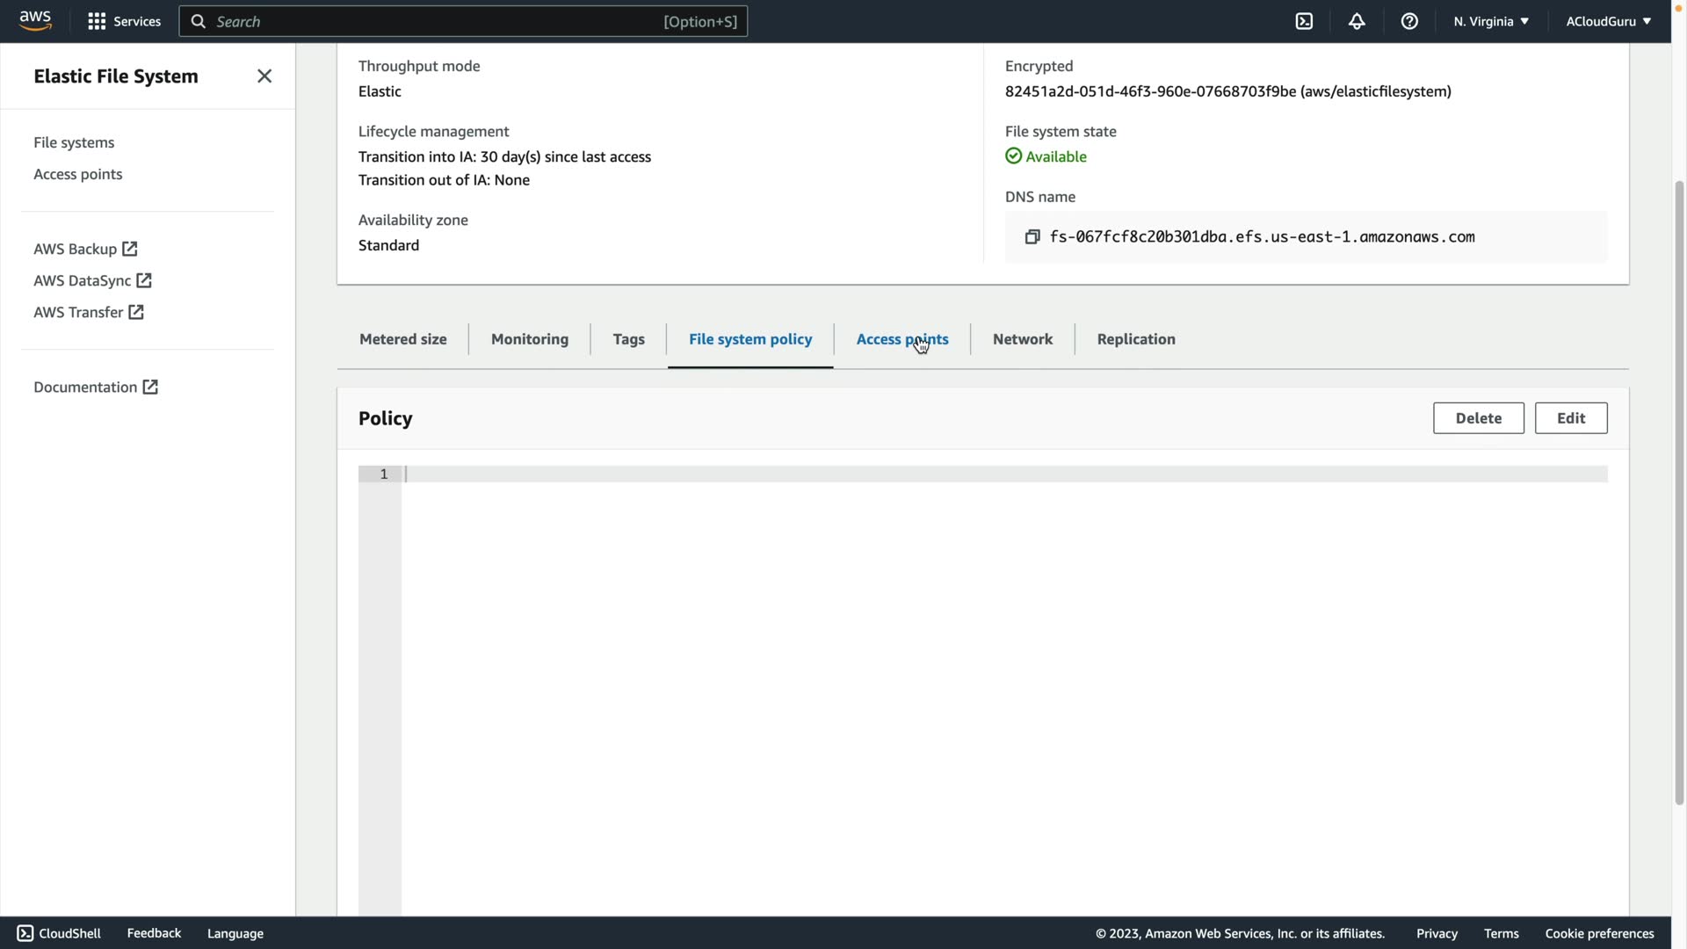Open the Services grid menu icon

97,21
